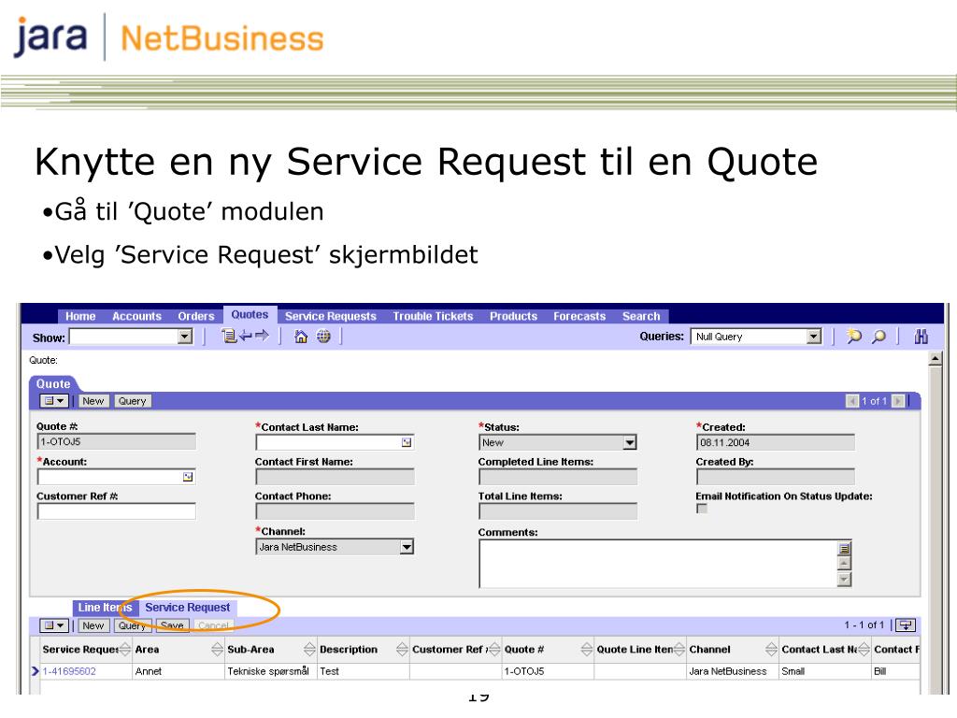Image resolution: width=957 pixels, height=718 pixels.
Task: Click the Contact Last Name input field
Action: tap(336, 442)
